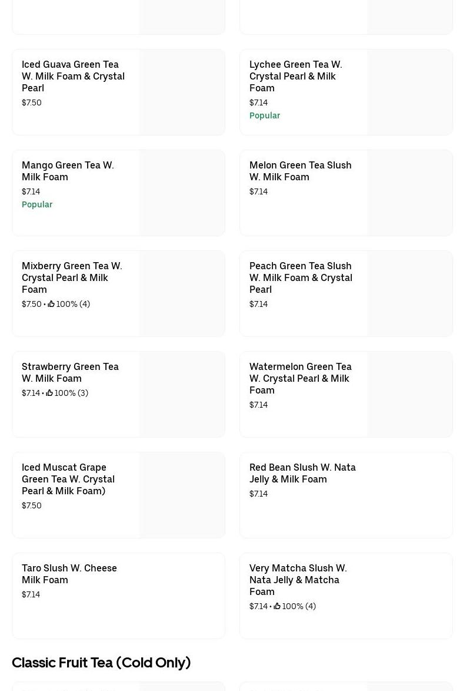This screenshot has height=691, width=473.
Task: Select Red Bean Slush W. Nata Jelly
Action: pyautogui.click(x=302, y=473)
